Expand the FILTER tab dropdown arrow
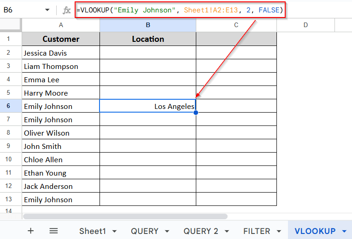This screenshot has height=239, width=352. (x=279, y=231)
